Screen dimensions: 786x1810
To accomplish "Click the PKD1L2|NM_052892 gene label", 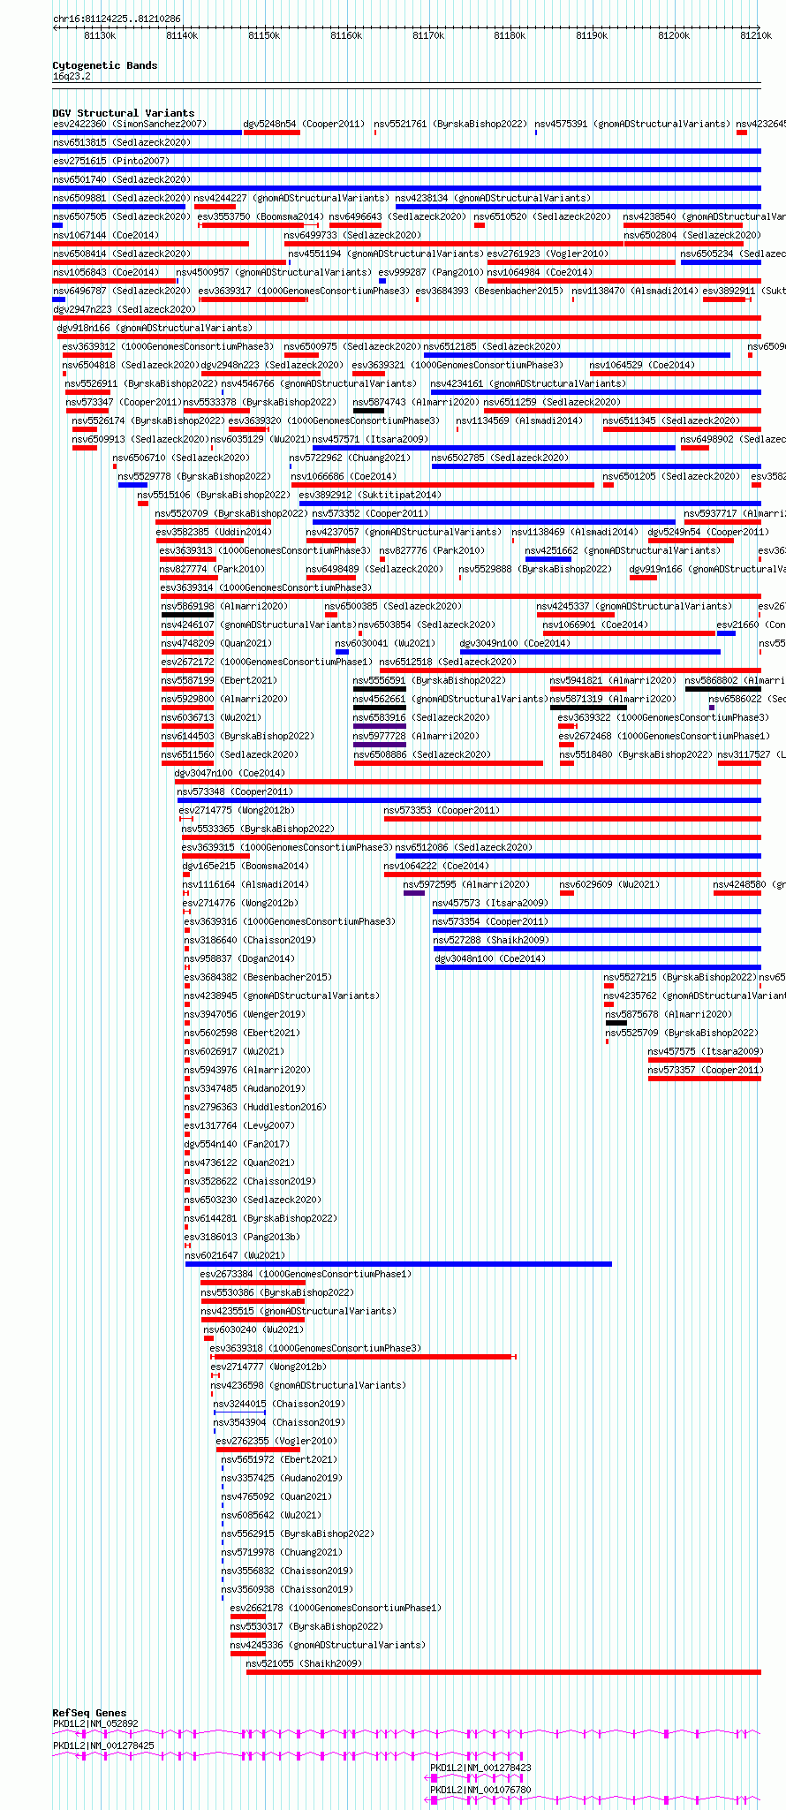I will click(95, 1723).
